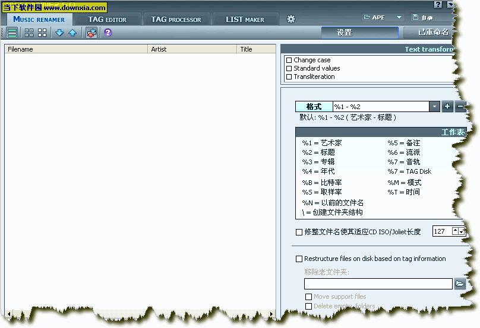Click the first four-squares grid icon
Image resolution: width=480 pixels, height=328 pixels.
point(29,33)
